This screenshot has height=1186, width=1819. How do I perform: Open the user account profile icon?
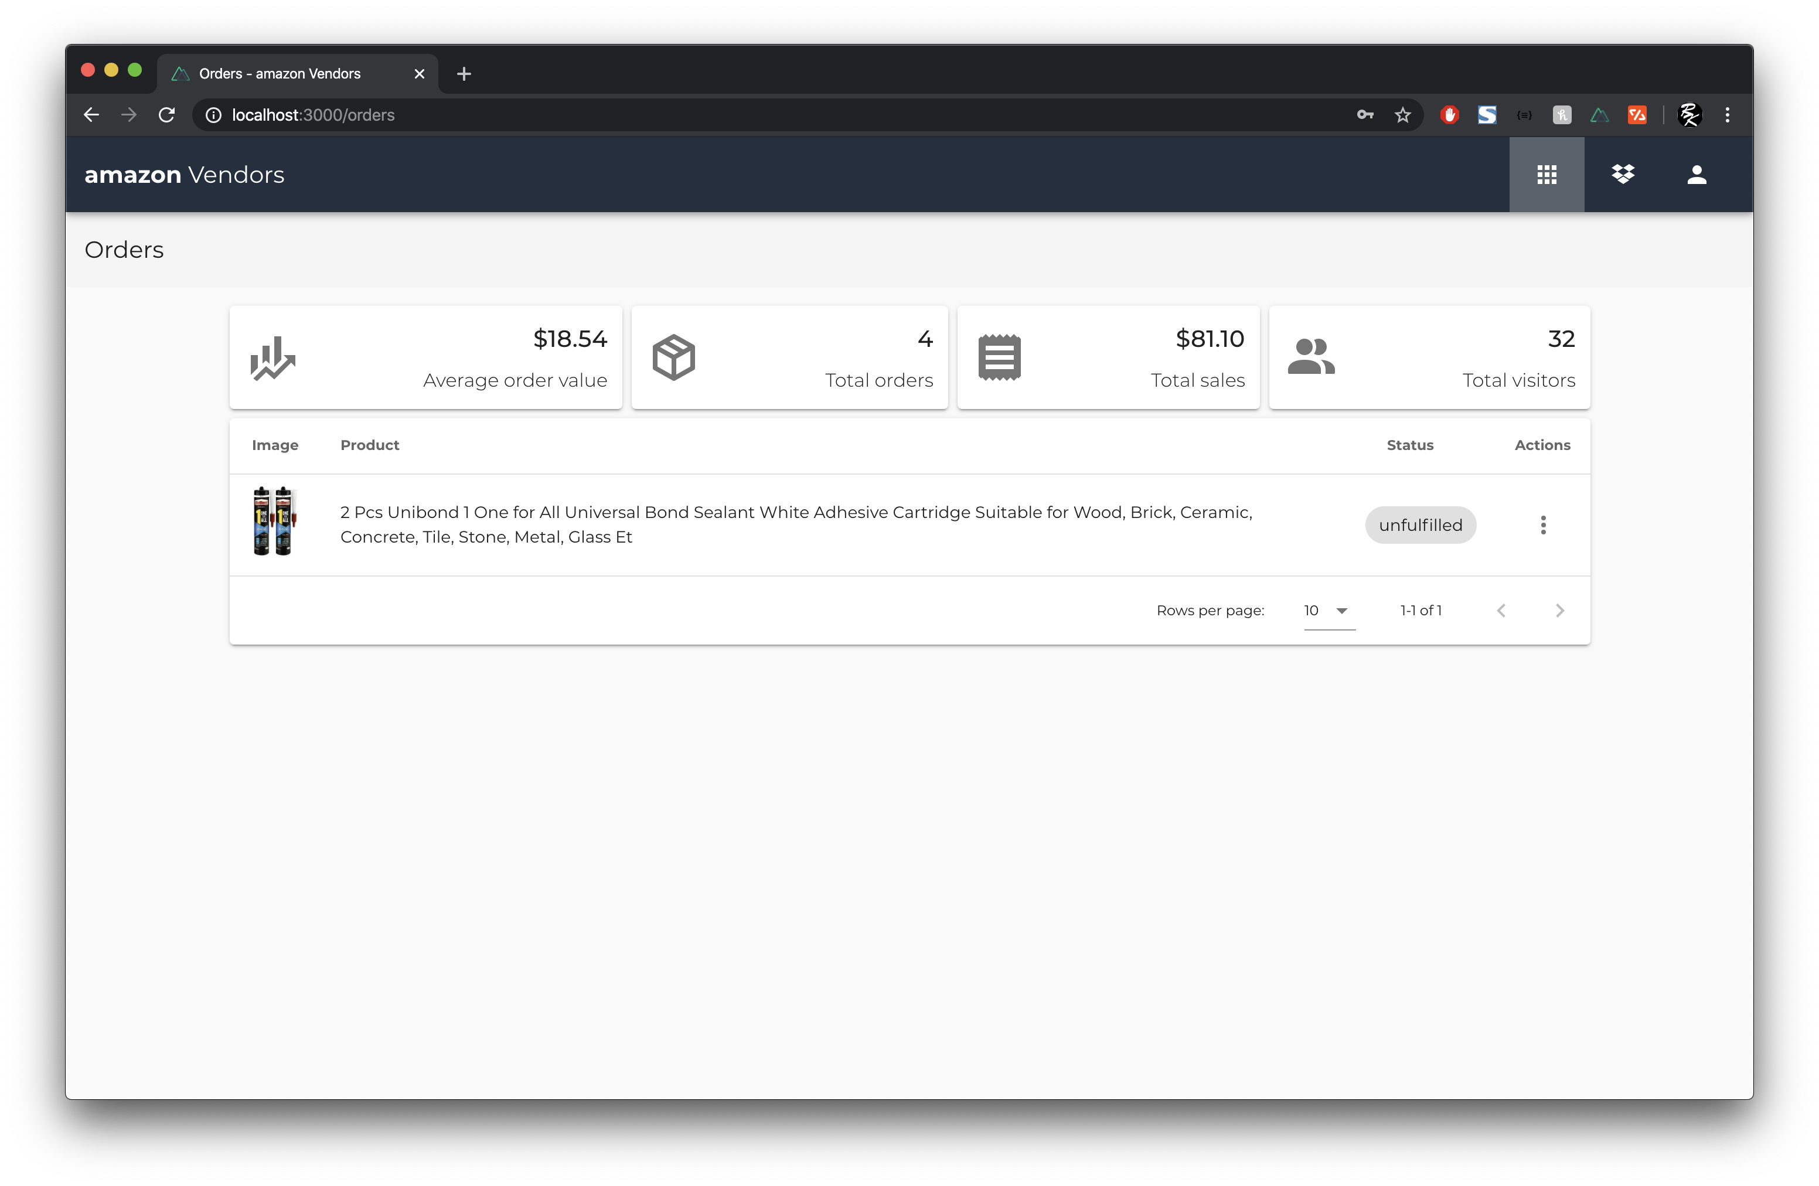pyautogui.click(x=1696, y=175)
